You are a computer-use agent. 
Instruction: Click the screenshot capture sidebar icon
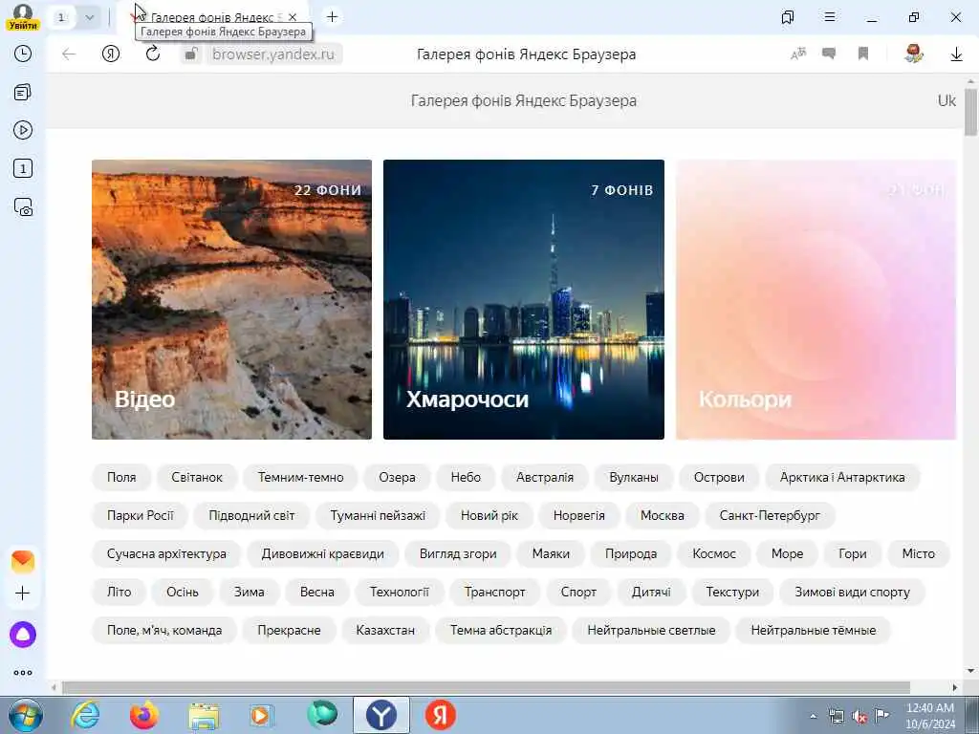click(x=23, y=207)
